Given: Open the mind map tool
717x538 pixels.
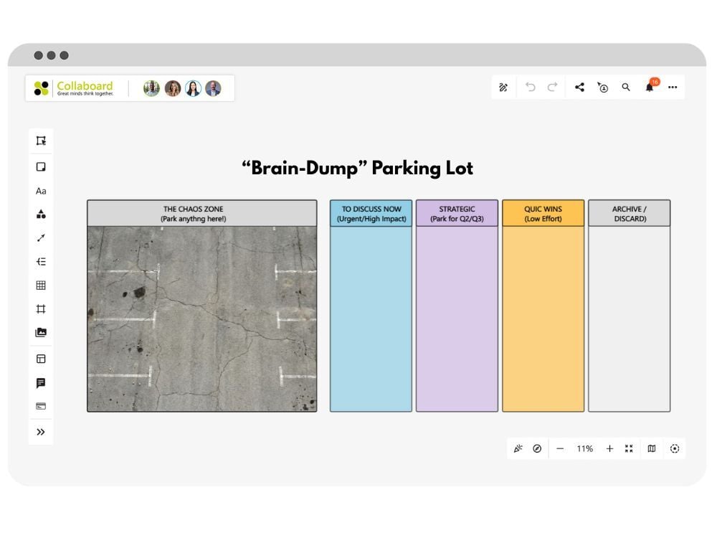Looking at the screenshot, I should [x=41, y=261].
